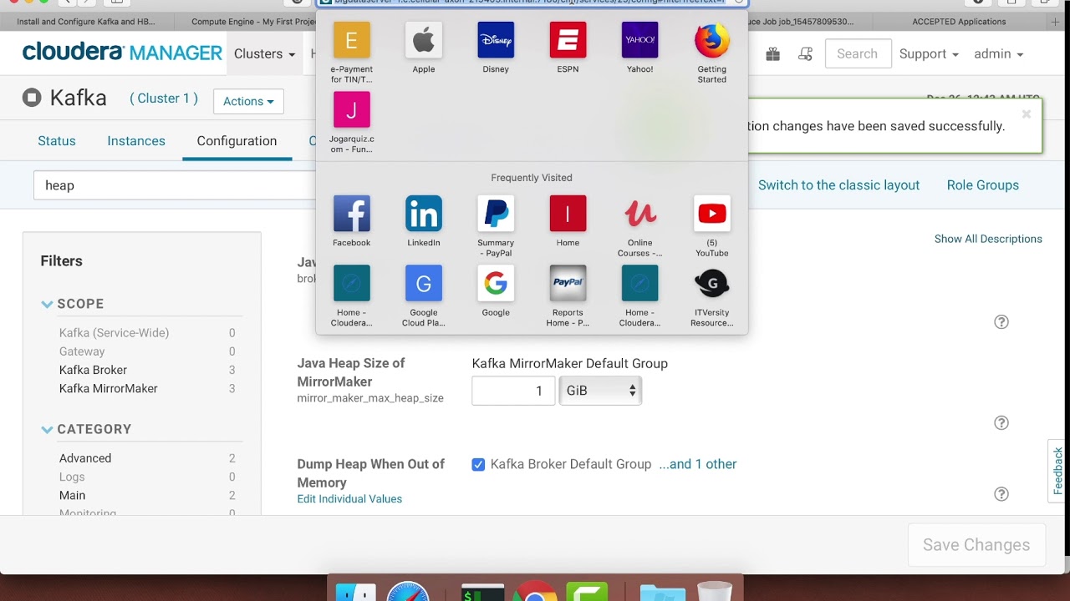Open Role Groups link
The width and height of the screenshot is (1070, 601).
tap(983, 185)
